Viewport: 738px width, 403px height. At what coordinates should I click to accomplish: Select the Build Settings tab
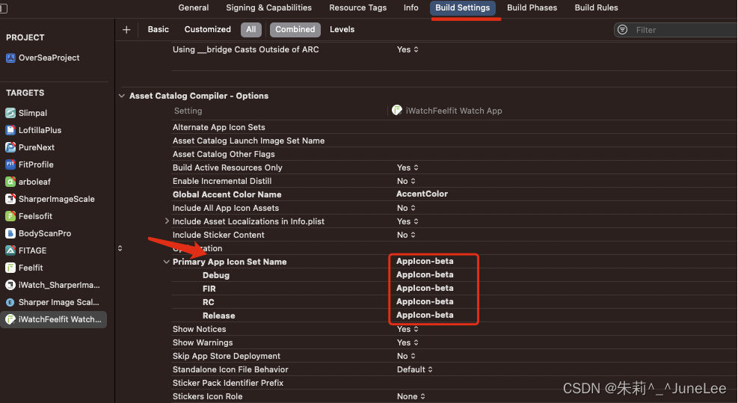pyautogui.click(x=463, y=7)
